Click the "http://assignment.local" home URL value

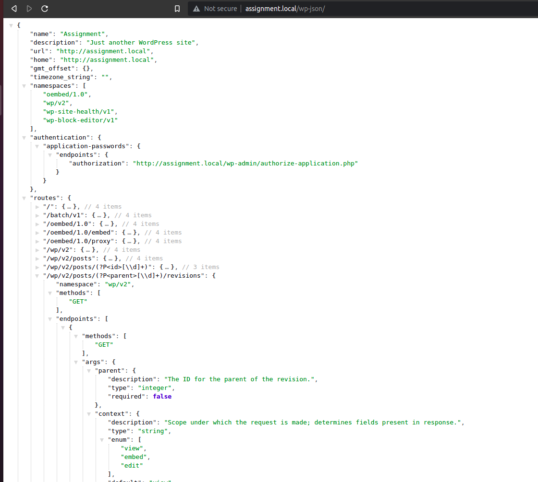(108, 60)
